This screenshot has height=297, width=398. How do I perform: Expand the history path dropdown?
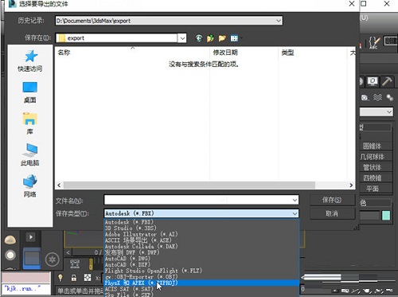279,21
